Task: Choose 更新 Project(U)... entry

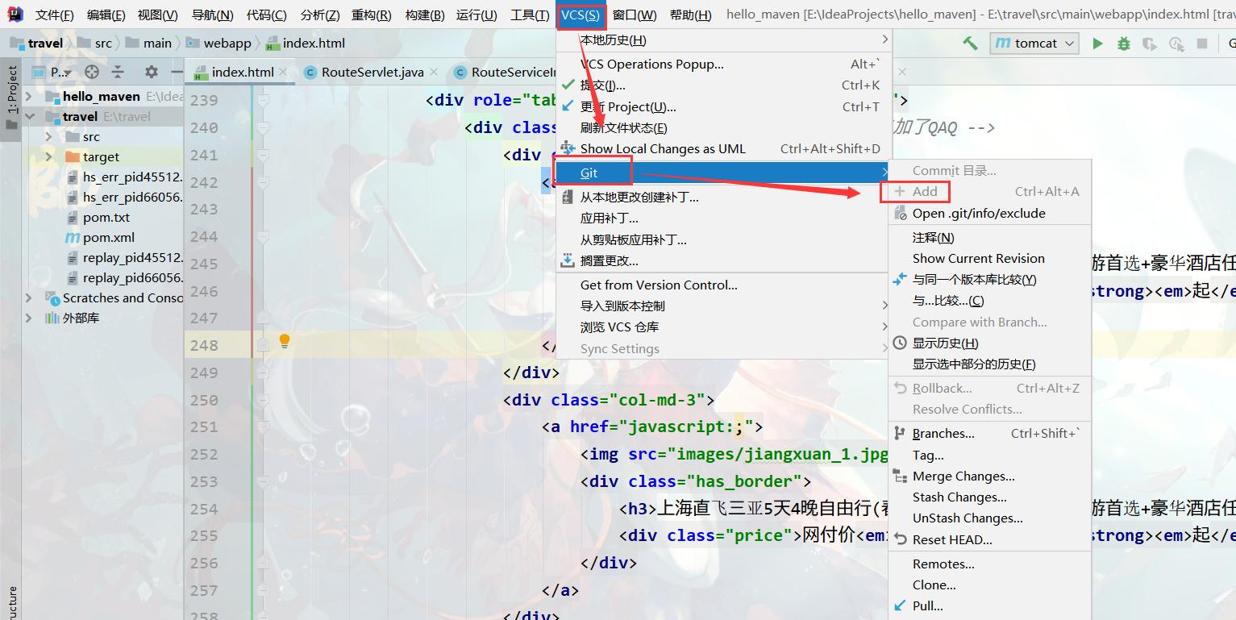Action: click(723, 106)
